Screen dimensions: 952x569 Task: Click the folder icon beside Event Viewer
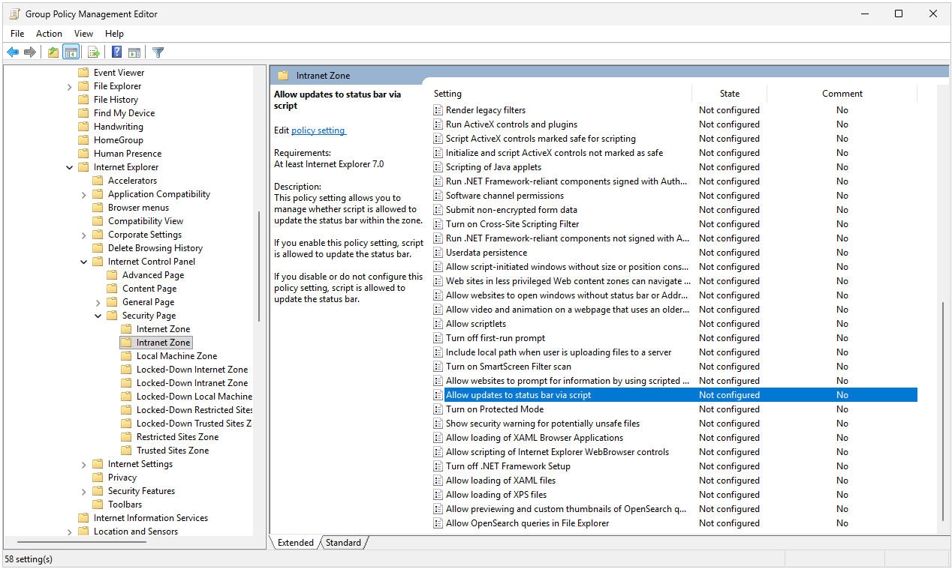[x=83, y=73]
